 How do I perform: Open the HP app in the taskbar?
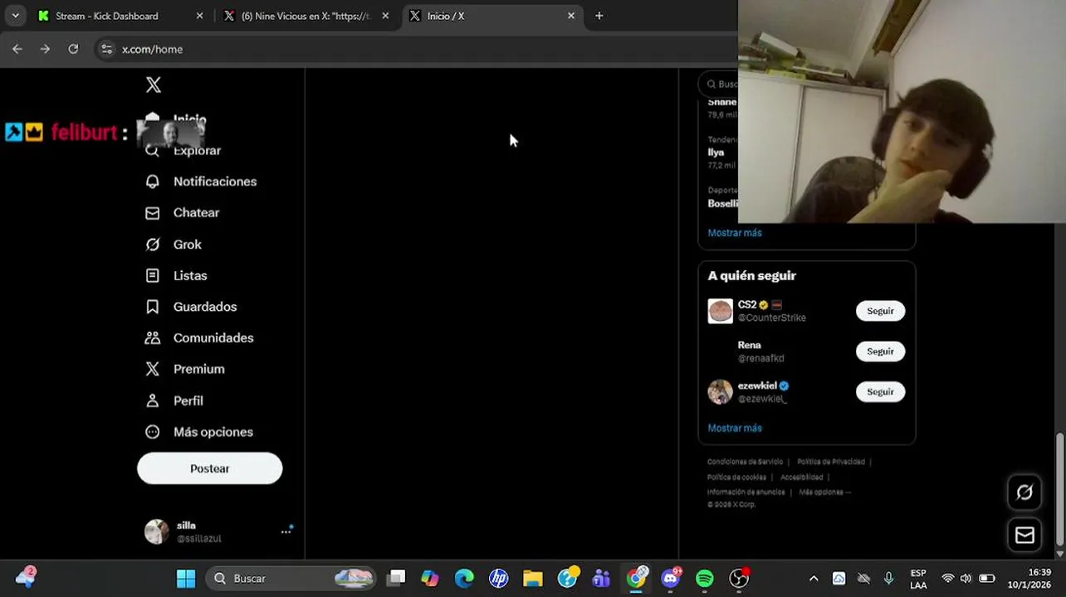(498, 578)
